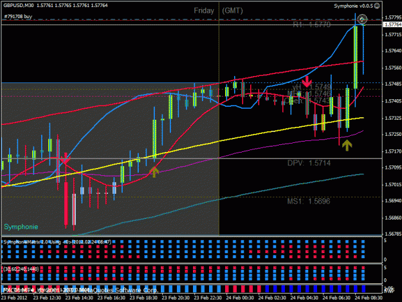The width and height of the screenshot is (402, 302).
Task: Click the 23 Feb 20:30 time label
Action: (x=176, y=298)
